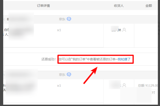Open 京东 seller label in first order

(62, 19)
